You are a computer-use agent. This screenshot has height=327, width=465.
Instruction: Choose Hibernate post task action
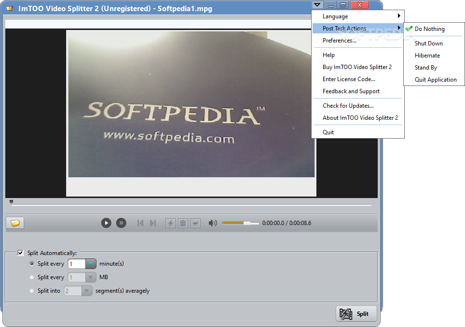(x=434, y=56)
